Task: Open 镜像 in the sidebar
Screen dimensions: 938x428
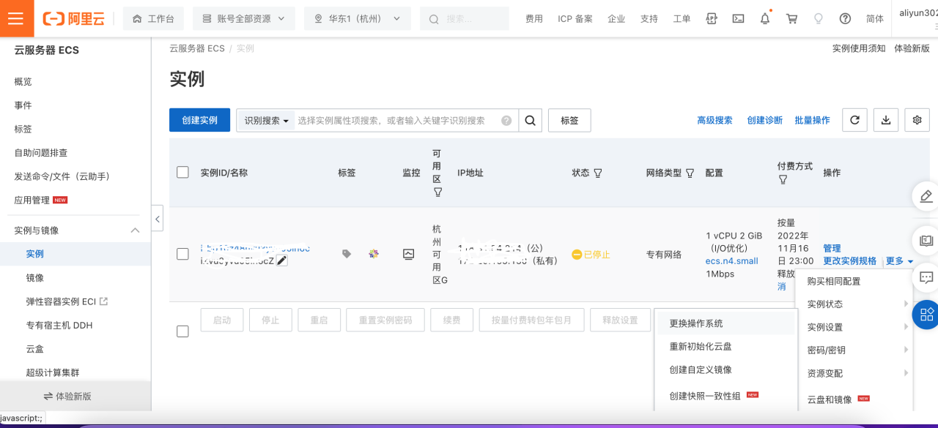Action: pyautogui.click(x=35, y=278)
